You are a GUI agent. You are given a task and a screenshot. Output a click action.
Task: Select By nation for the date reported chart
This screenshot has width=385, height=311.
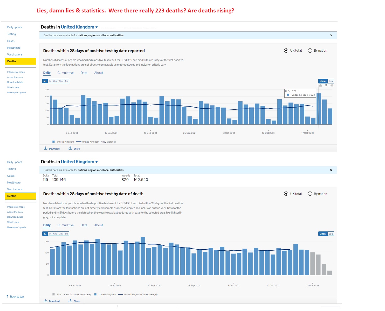click(310, 51)
